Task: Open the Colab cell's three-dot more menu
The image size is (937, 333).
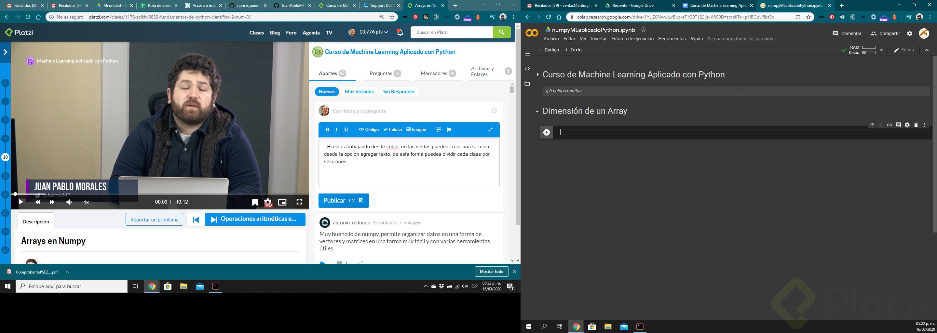Action: [925, 125]
